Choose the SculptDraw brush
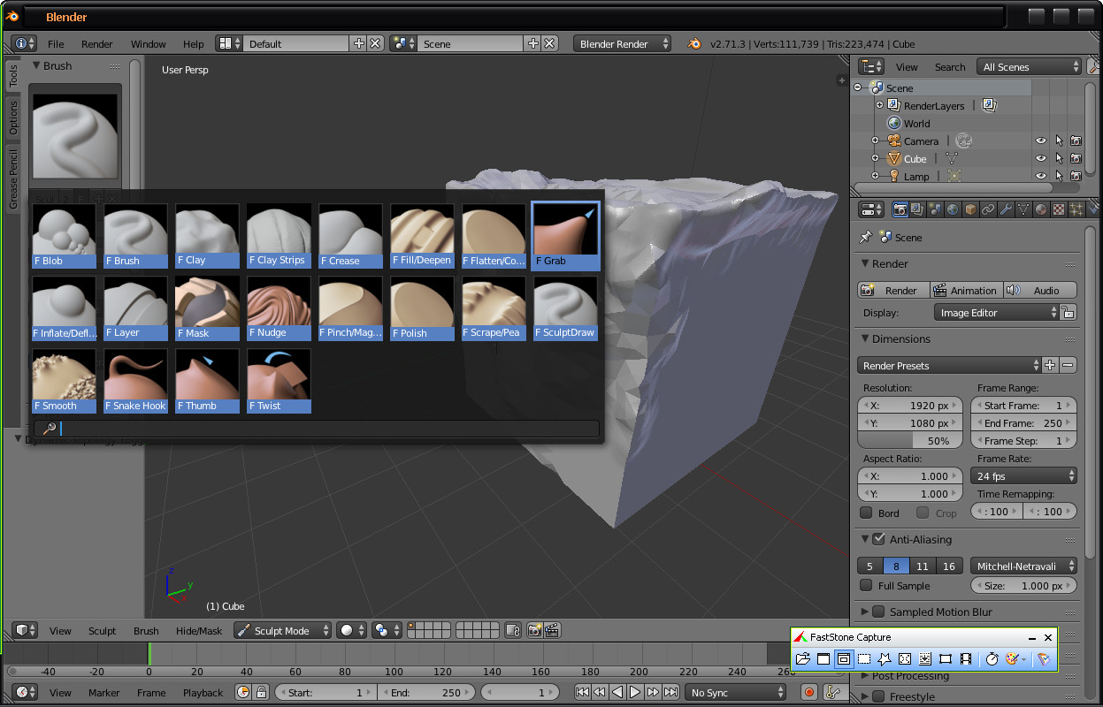This screenshot has height=707, width=1103. [565, 308]
